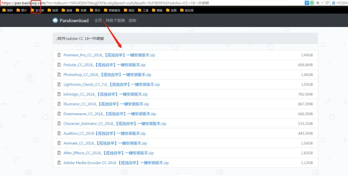Download After_Effects_CC_2018 一键安装版本.zip
Viewport: 348px width, 176px height.
[x=109, y=153]
